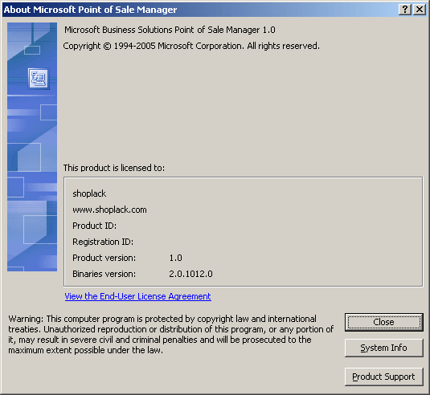The height and width of the screenshot is (395, 430).
Task: Click the Registration ID label
Action: point(103,242)
